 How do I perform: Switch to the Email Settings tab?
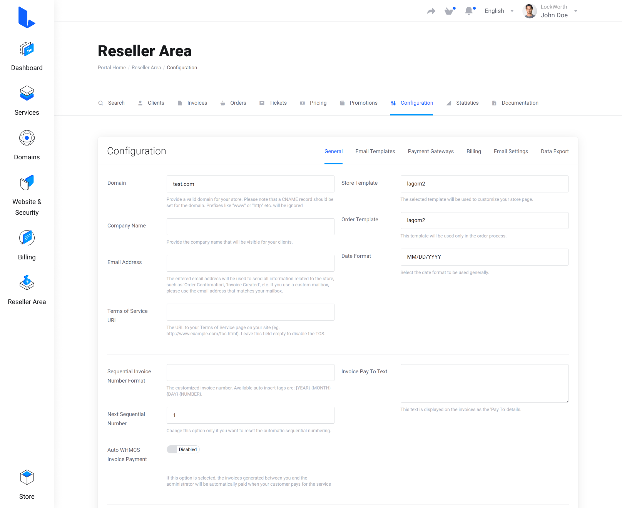pyautogui.click(x=511, y=152)
